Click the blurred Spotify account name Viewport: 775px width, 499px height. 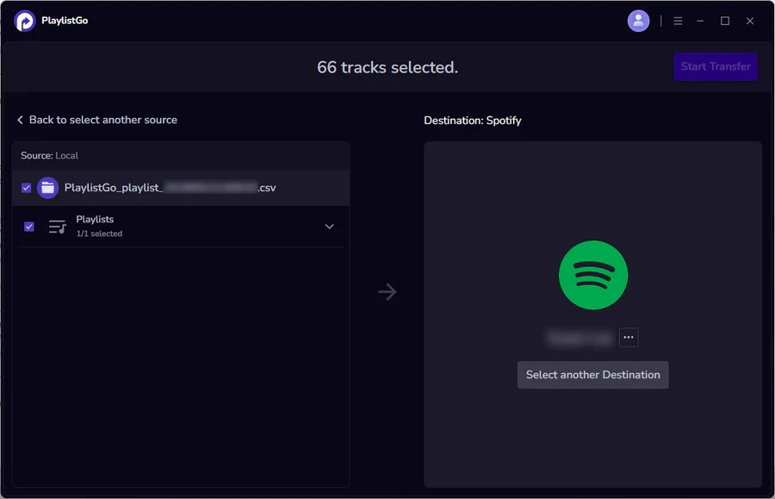(x=580, y=338)
